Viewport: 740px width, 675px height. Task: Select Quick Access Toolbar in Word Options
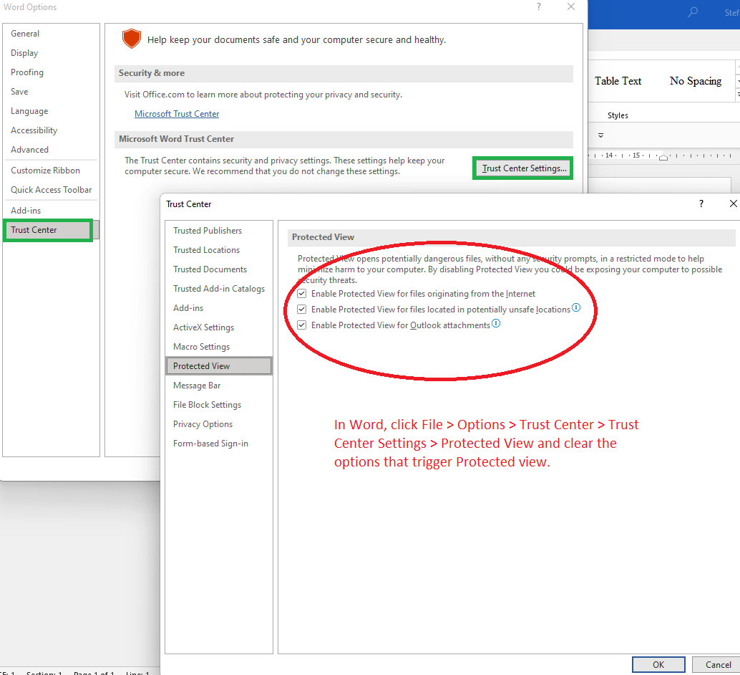[50, 190]
